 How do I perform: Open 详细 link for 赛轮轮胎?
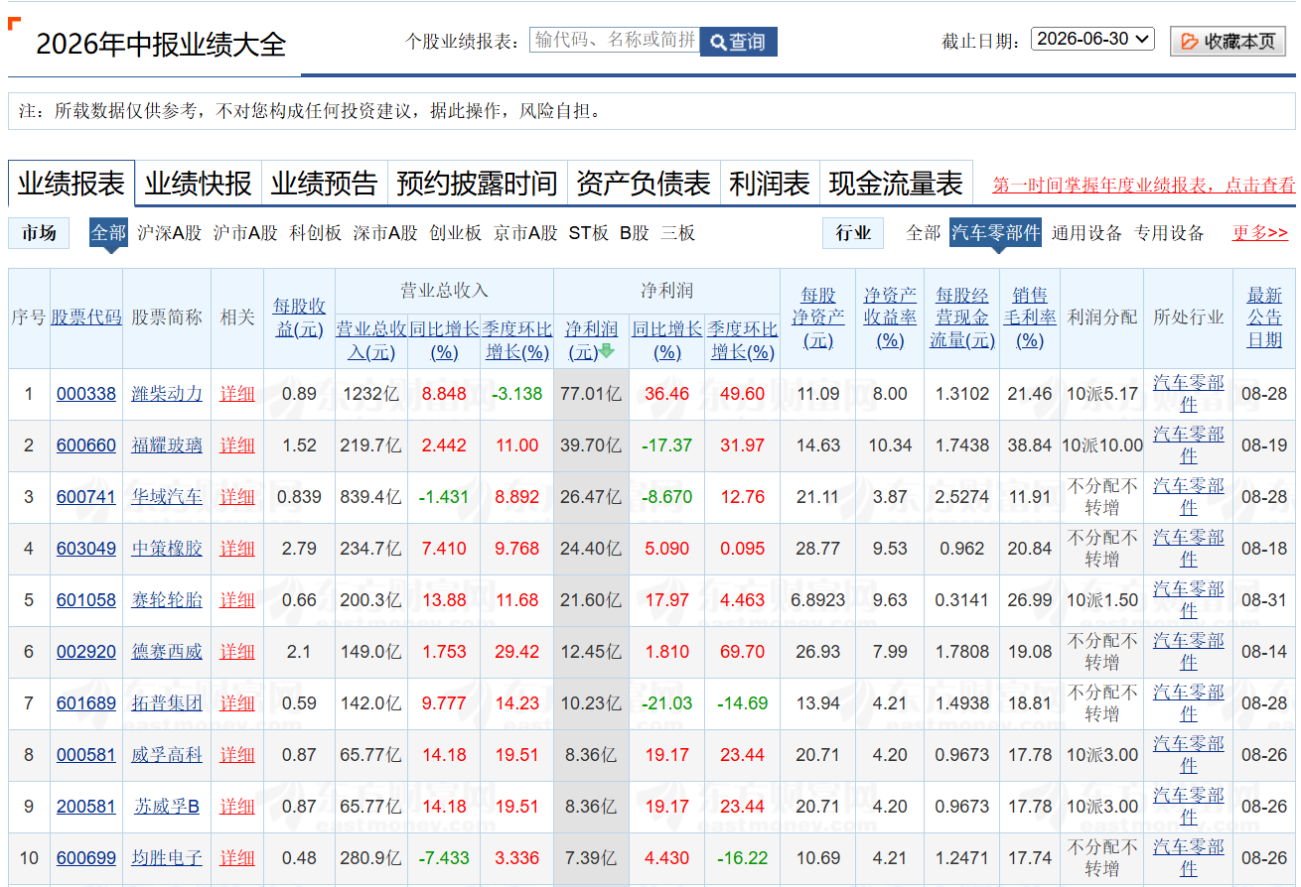(x=237, y=600)
